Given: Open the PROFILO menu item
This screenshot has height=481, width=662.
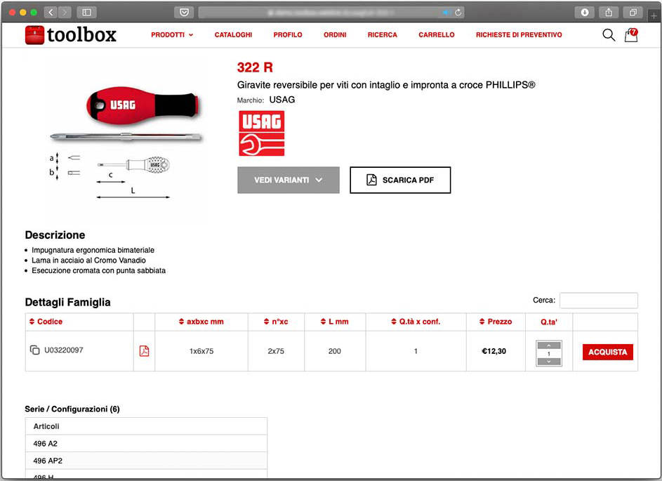Looking at the screenshot, I should [288, 34].
